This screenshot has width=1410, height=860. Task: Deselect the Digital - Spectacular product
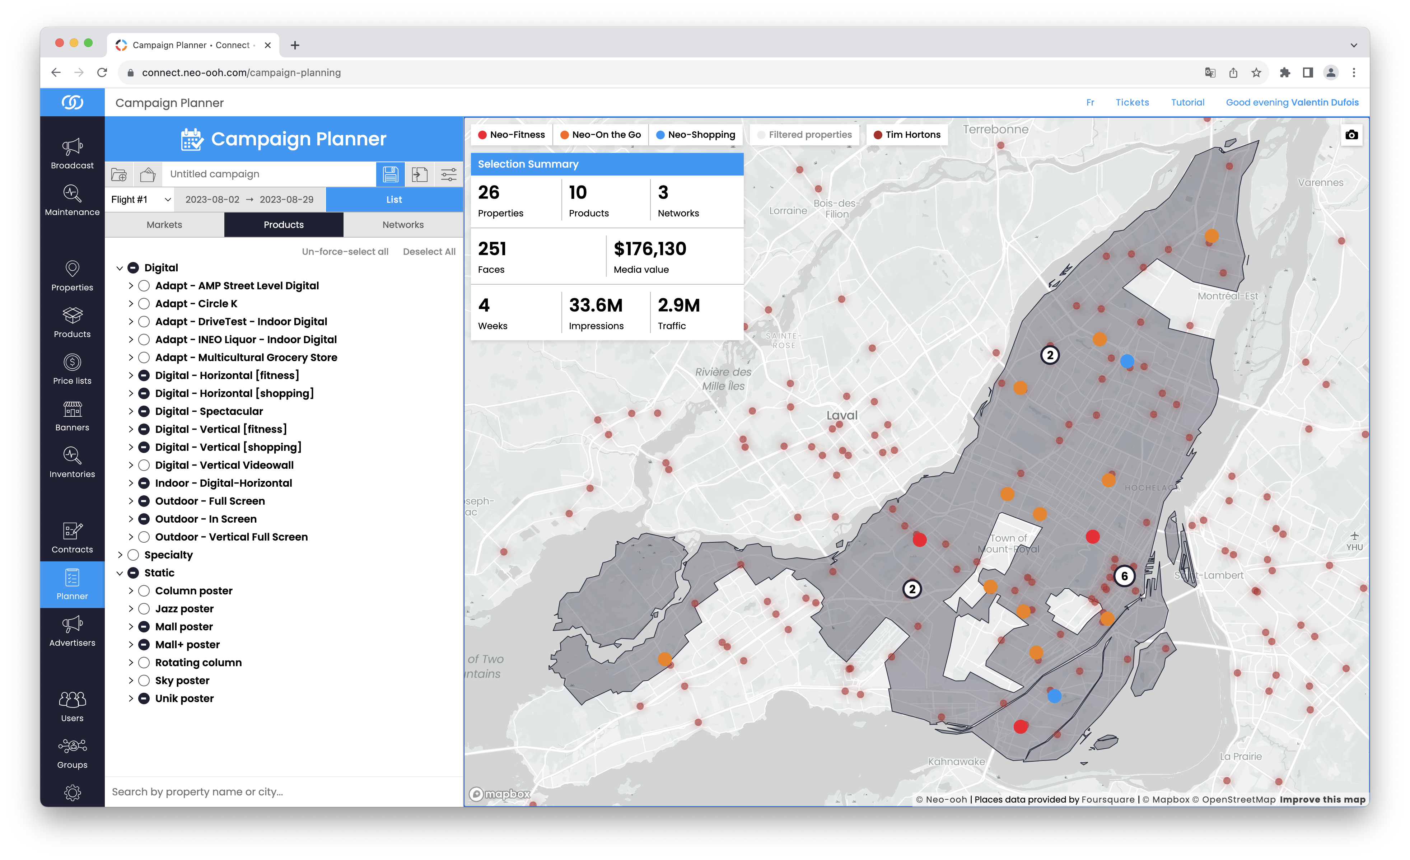click(x=144, y=411)
